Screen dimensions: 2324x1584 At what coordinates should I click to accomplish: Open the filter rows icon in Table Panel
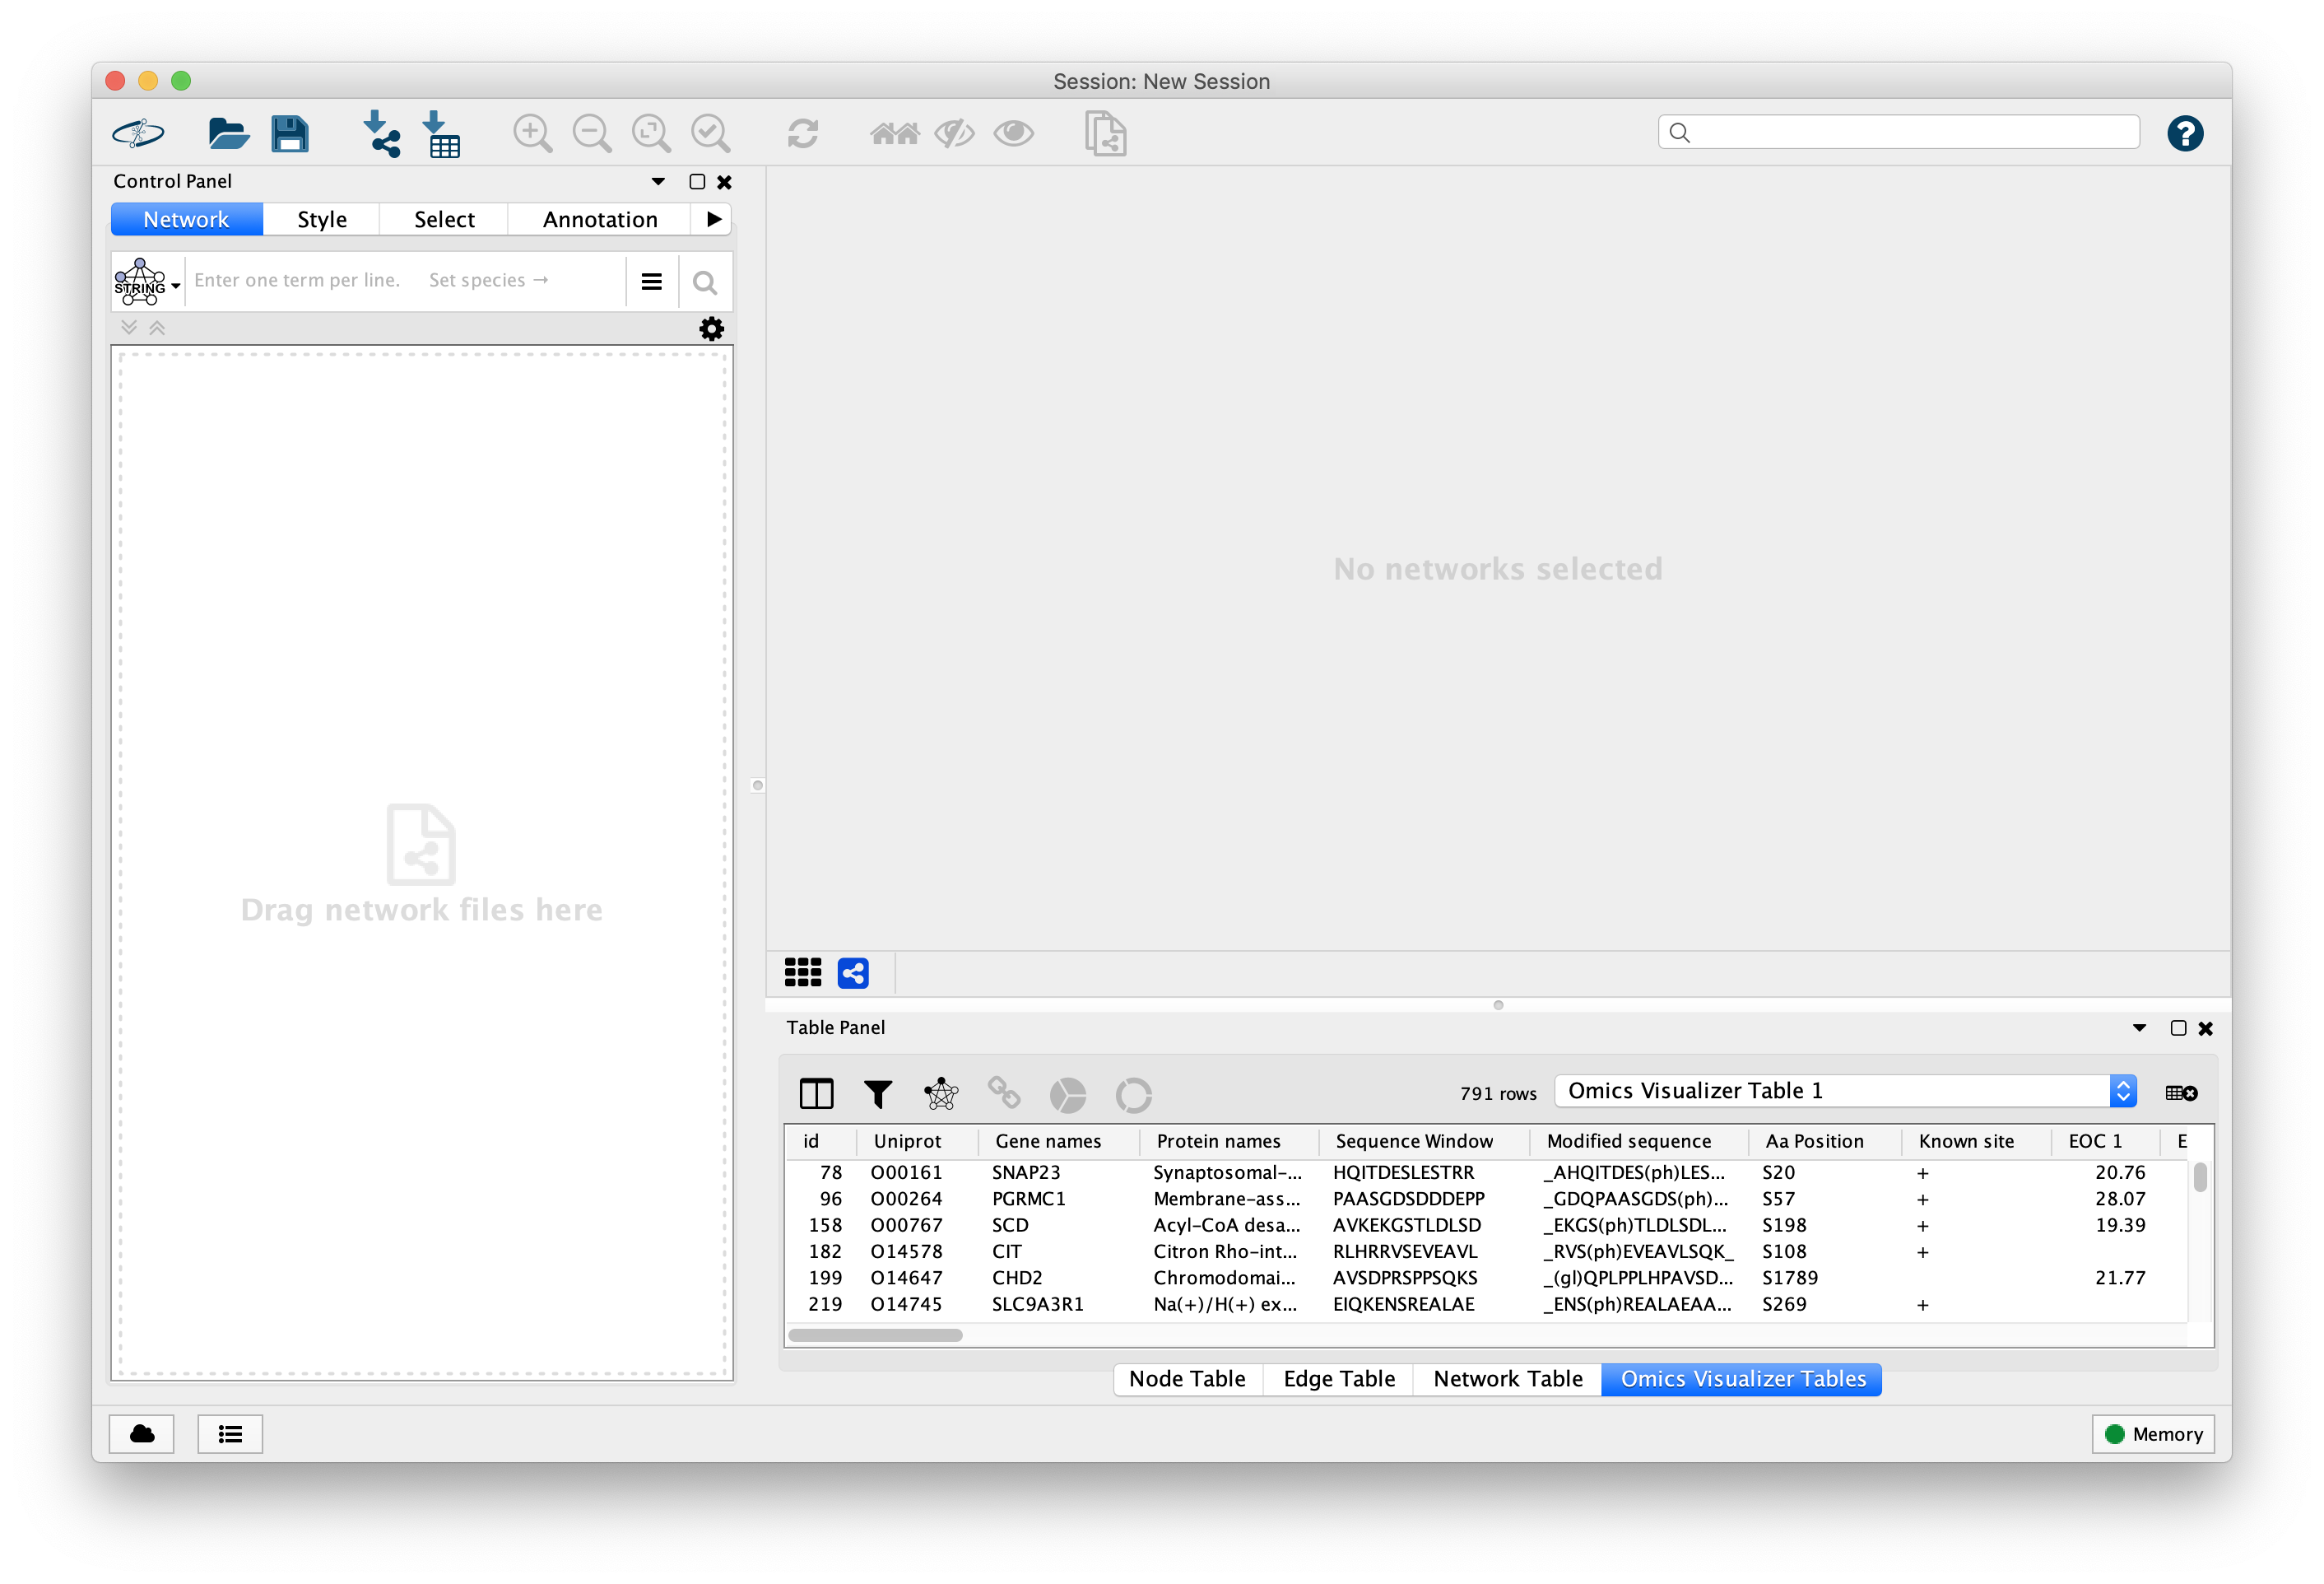[x=877, y=1093]
